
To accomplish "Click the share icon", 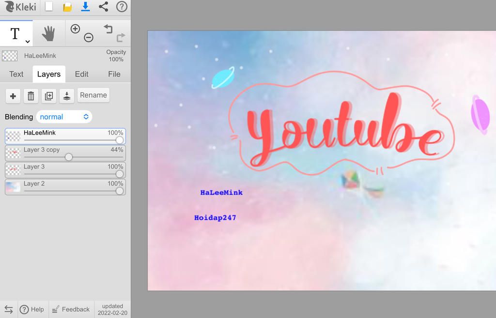I will click(104, 7).
